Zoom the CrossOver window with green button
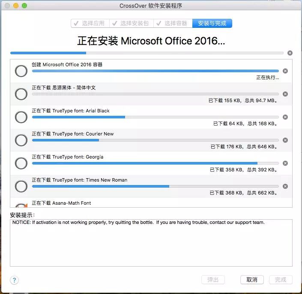This screenshot has height=294, width=302. tap(24, 6)
